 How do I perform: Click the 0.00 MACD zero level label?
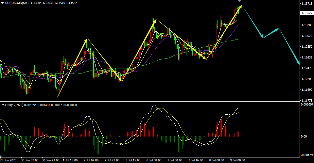pos(304,137)
